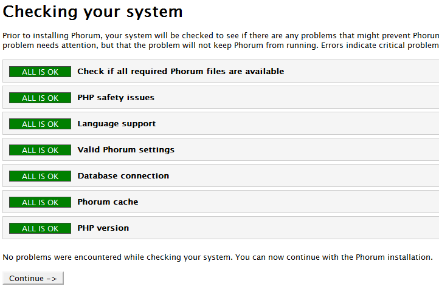Click the ALL IS OK badge beside PHP safety issues
Image resolution: width=439 pixels, height=289 pixels.
click(40, 98)
